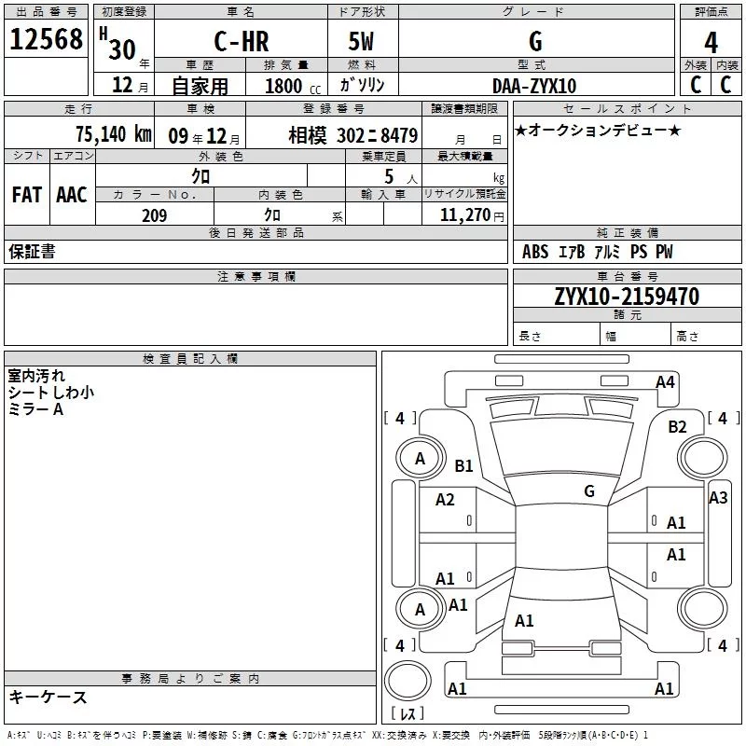Click exterior color クロ under 外装色
Image resolution: width=746 pixels, height=746 pixels.
click(x=200, y=176)
